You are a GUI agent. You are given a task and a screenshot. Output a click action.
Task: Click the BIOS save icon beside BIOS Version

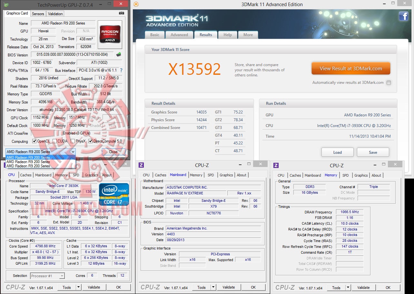coord(119,54)
